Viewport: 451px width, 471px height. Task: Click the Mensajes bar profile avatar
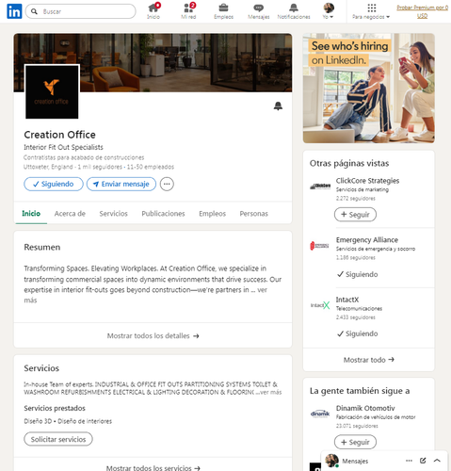tap(331, 461)
